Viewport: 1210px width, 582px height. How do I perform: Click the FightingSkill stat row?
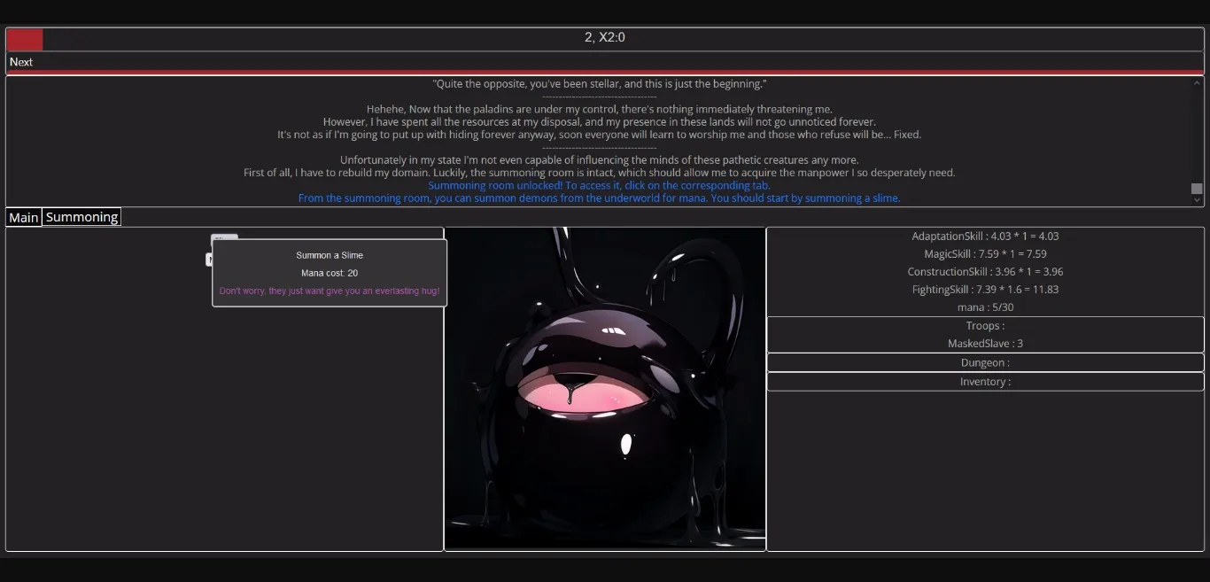point(985,289)
